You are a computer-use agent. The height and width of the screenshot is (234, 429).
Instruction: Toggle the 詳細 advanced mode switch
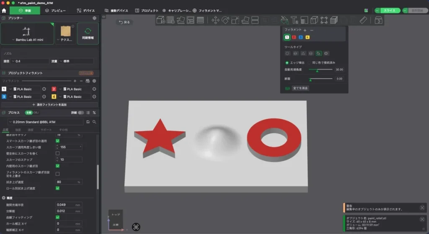(x=81, y=113)
